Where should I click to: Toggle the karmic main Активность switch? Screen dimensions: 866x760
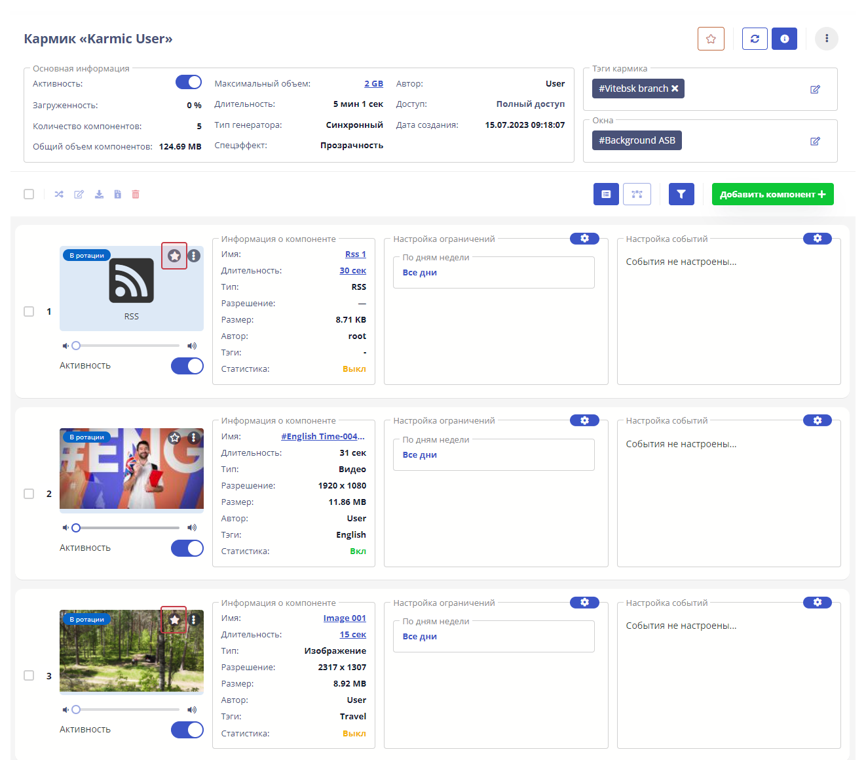(189, 82)
